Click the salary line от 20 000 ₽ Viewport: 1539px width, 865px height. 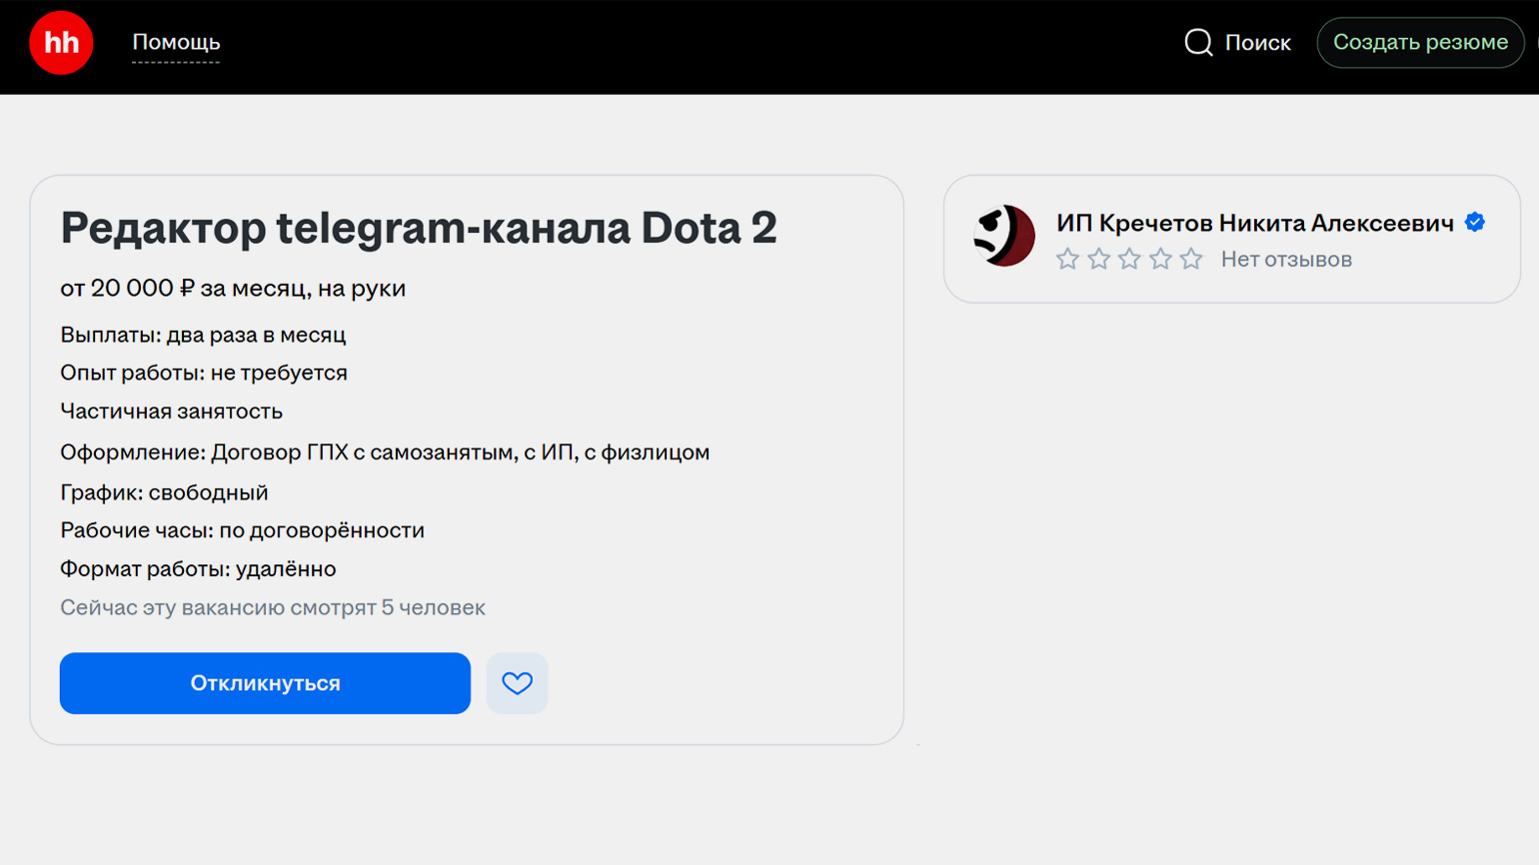click(x=233, y=289)
